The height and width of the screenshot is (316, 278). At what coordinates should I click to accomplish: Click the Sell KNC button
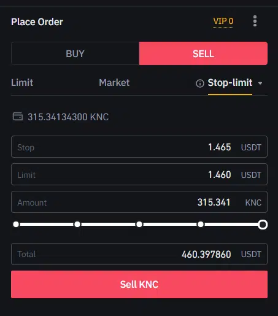139,284
